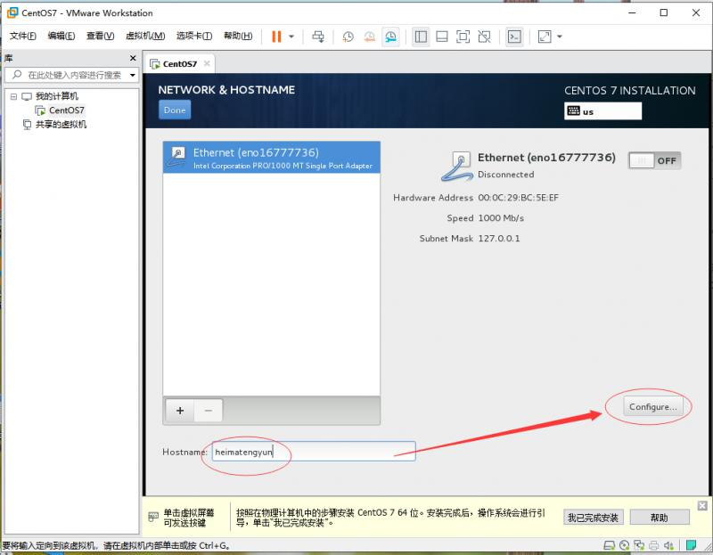The height and width of the screenshot is (555, 713).
Task: Open the console view icon
Action: (514, 37)
